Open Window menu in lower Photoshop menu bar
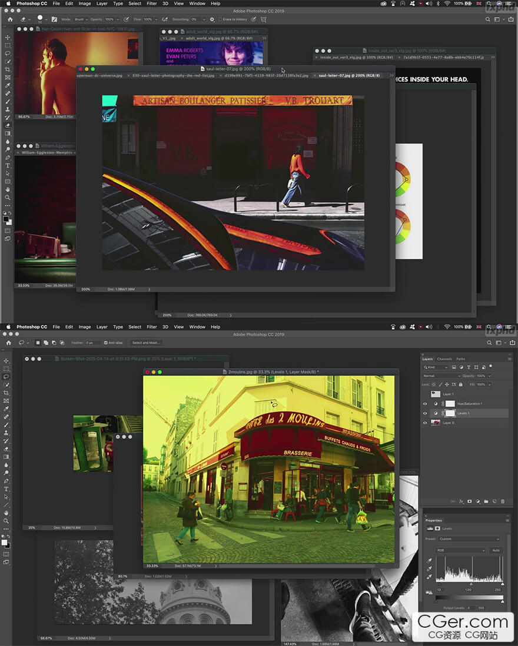 [197, 327]
